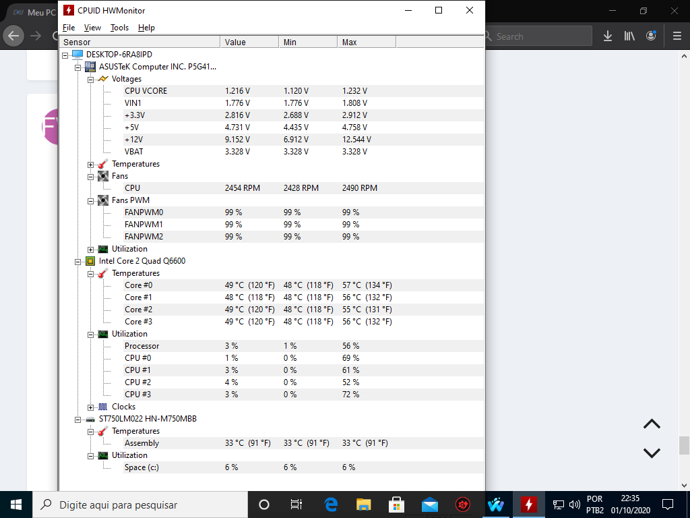Screen dimensions: 690x518
Task: Click the Firefox page scrollbar thumb
Action: click(684, 445)
